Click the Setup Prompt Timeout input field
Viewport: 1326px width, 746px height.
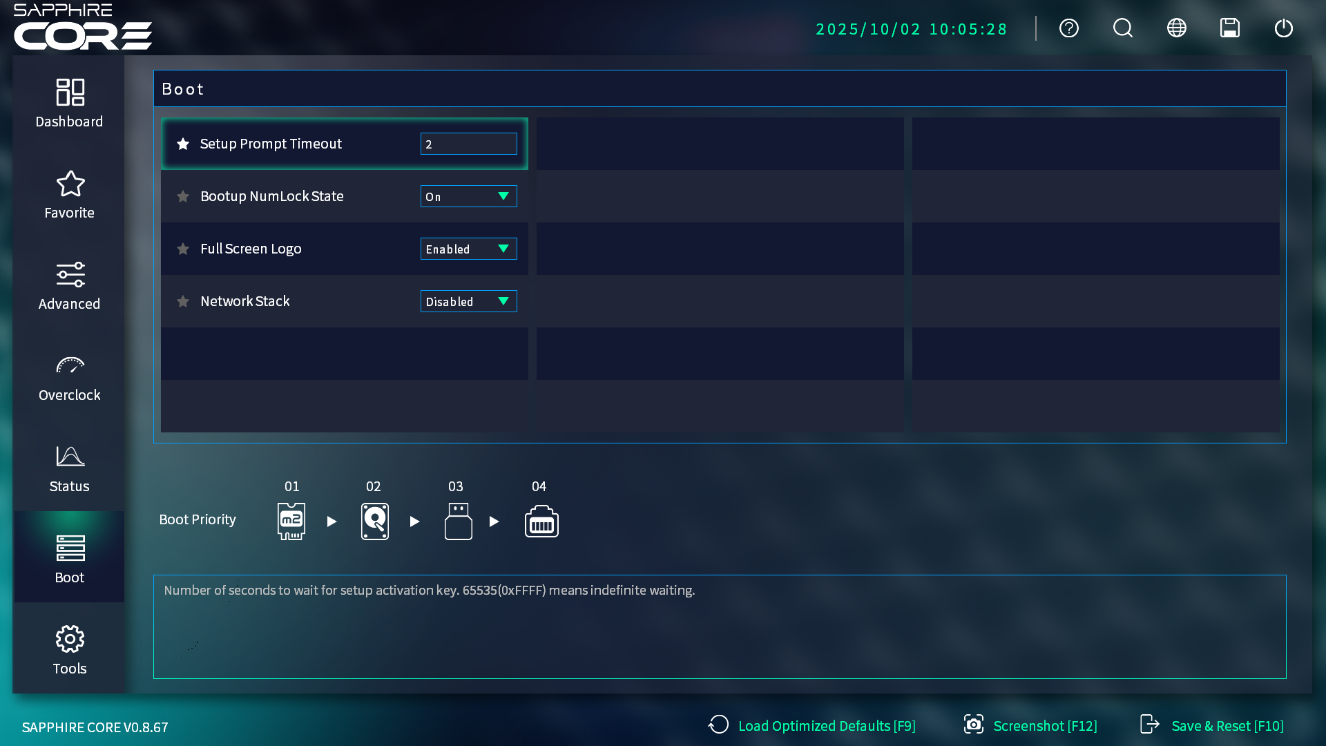(x=468, y=144)
